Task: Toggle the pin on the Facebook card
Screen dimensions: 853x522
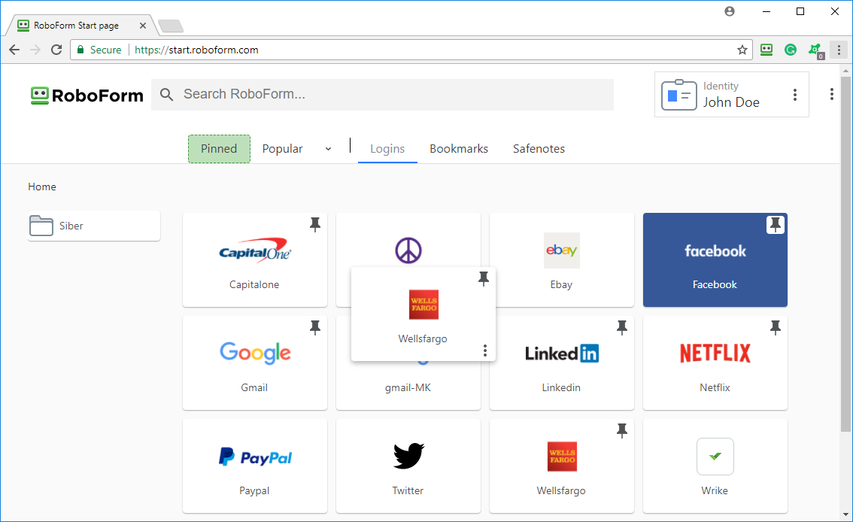Action: (x=776, y=225)
